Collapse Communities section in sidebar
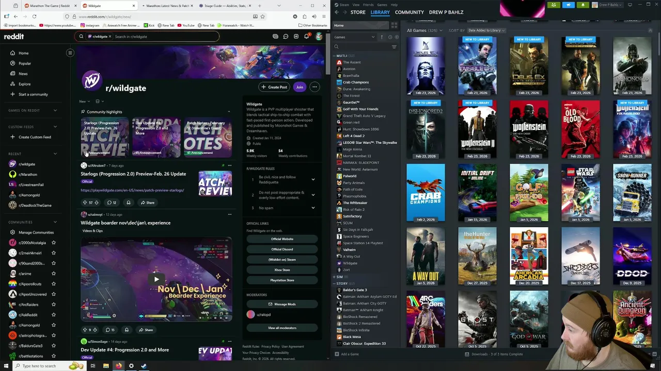 pyautogui.click(x=55, y=222)
